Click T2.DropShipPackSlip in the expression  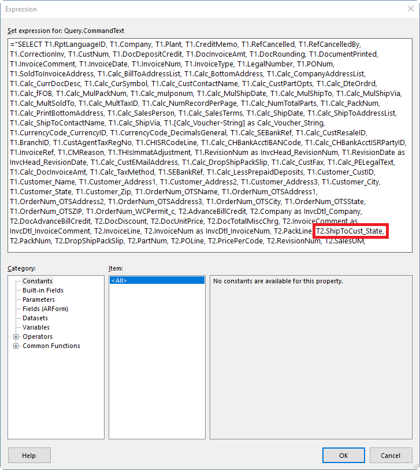pyautogui.click(x=89, y=241)
